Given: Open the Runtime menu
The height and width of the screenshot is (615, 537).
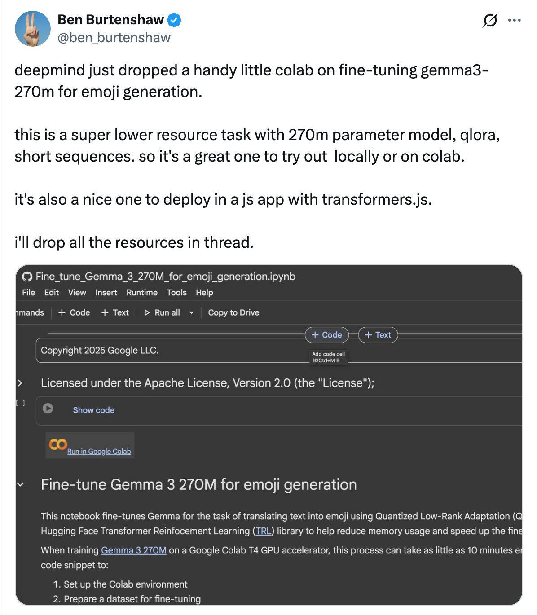Looking at the screenshot, I should click(x=142, y=293).
